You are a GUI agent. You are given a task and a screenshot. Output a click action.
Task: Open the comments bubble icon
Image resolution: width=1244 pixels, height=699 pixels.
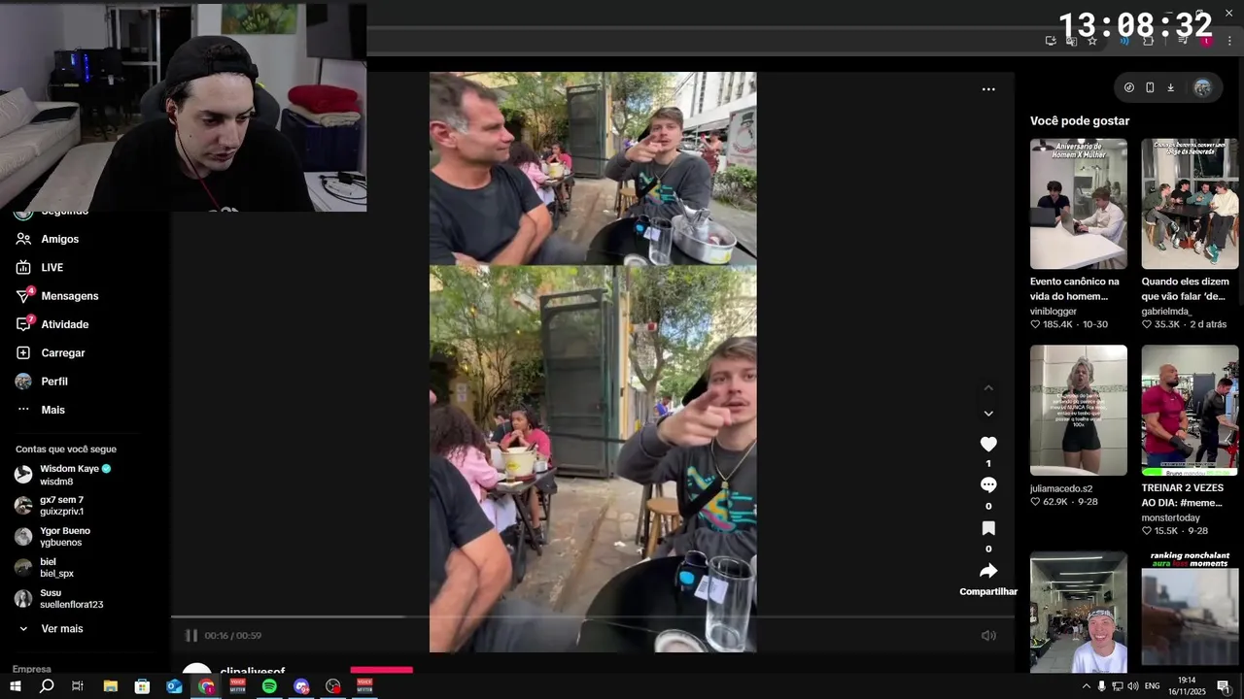(988, 485)
